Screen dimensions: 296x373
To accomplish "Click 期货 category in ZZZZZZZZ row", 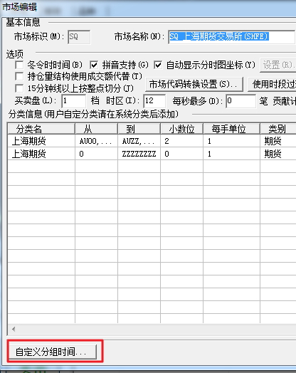I will click(278, 154).
